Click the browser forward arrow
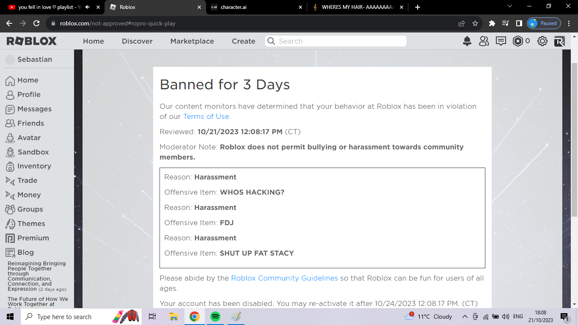This screenshot has width=578, height=325. click(23, 23)
